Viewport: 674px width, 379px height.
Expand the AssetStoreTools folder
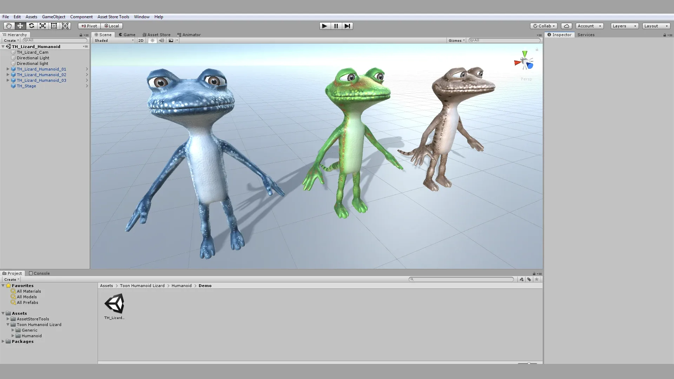click(x=8, y=319)
